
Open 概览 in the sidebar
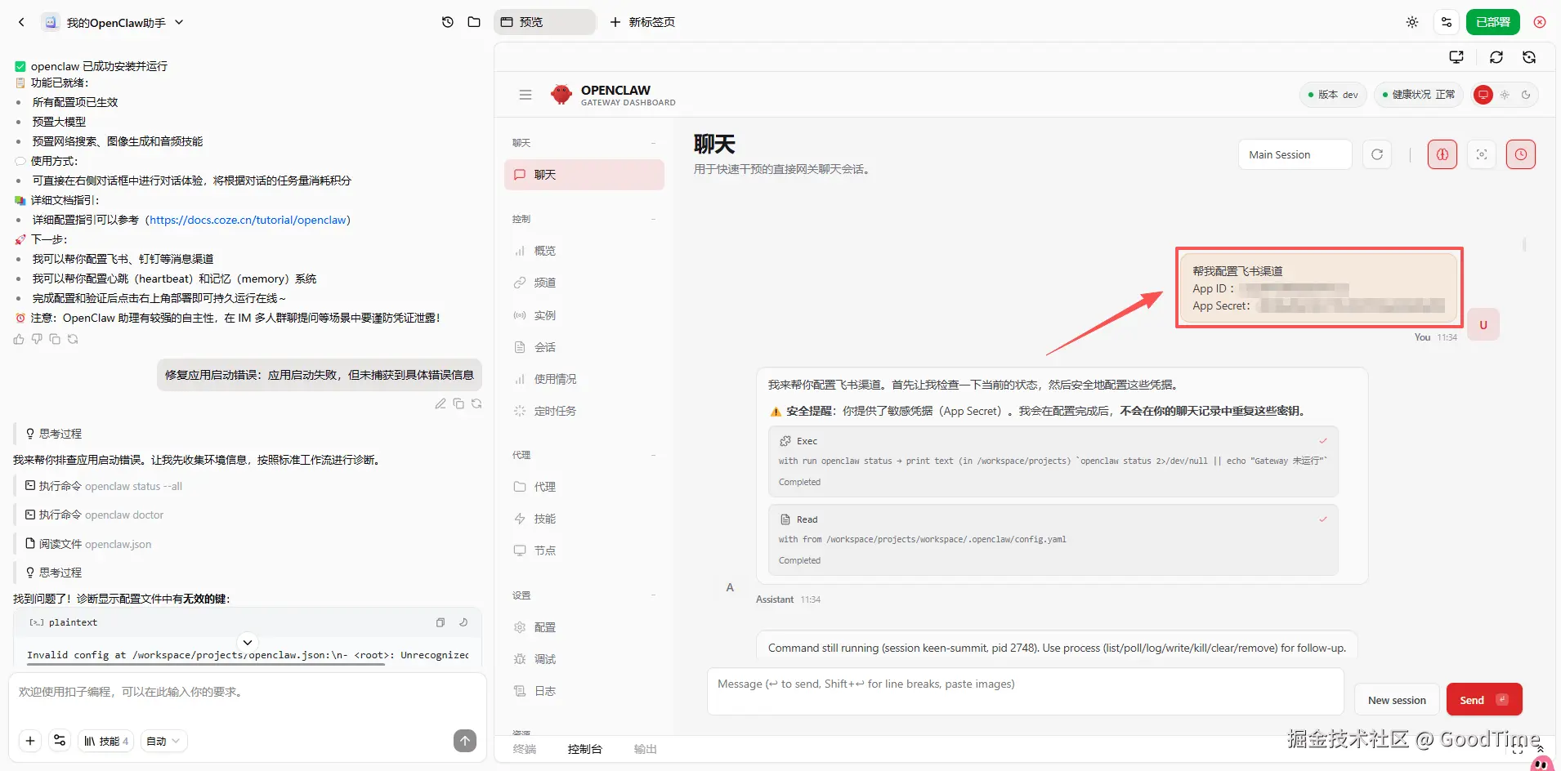coord(584,251)
